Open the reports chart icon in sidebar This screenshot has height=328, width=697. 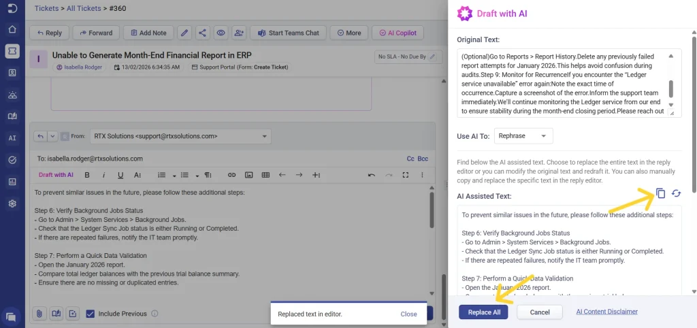[12, 182]
